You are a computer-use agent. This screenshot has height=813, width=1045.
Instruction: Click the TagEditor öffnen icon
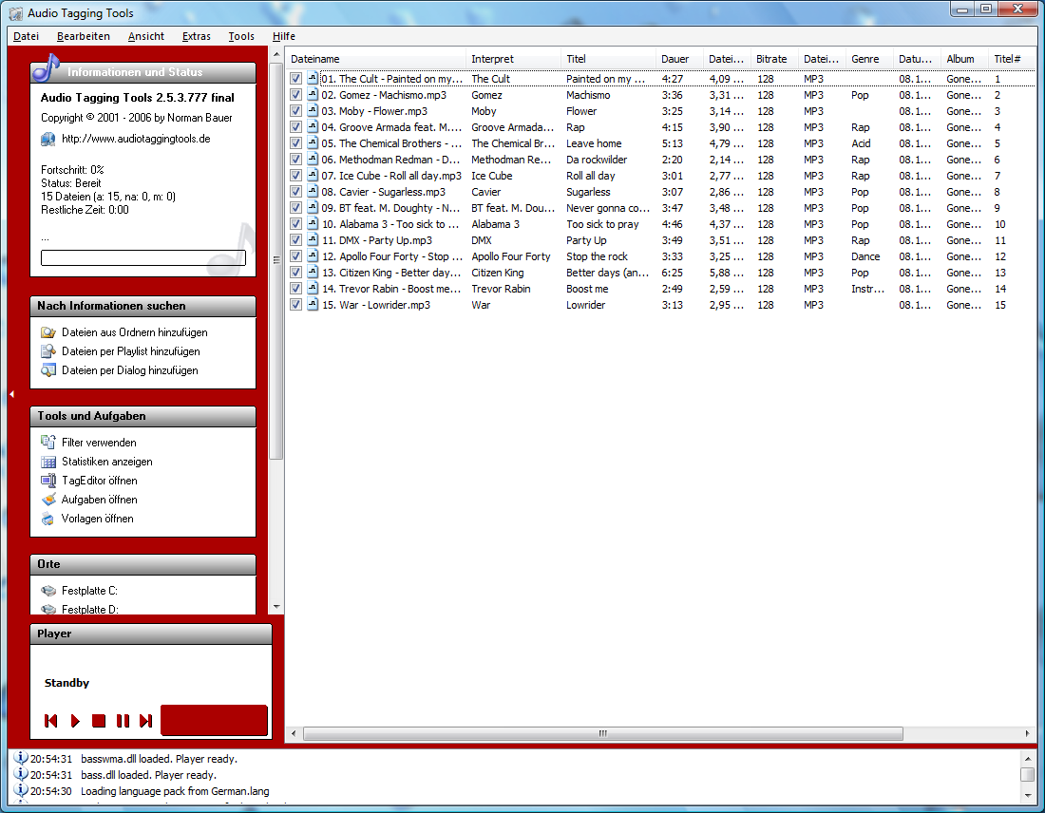point(48,481)
